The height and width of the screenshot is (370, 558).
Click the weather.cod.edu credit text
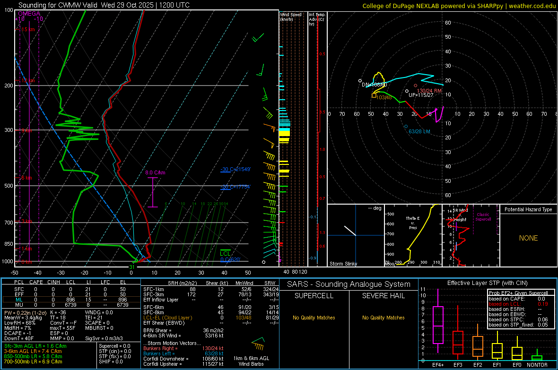532,6
